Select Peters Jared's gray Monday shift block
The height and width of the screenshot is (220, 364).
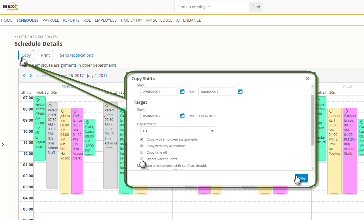(x=52, y=146)
